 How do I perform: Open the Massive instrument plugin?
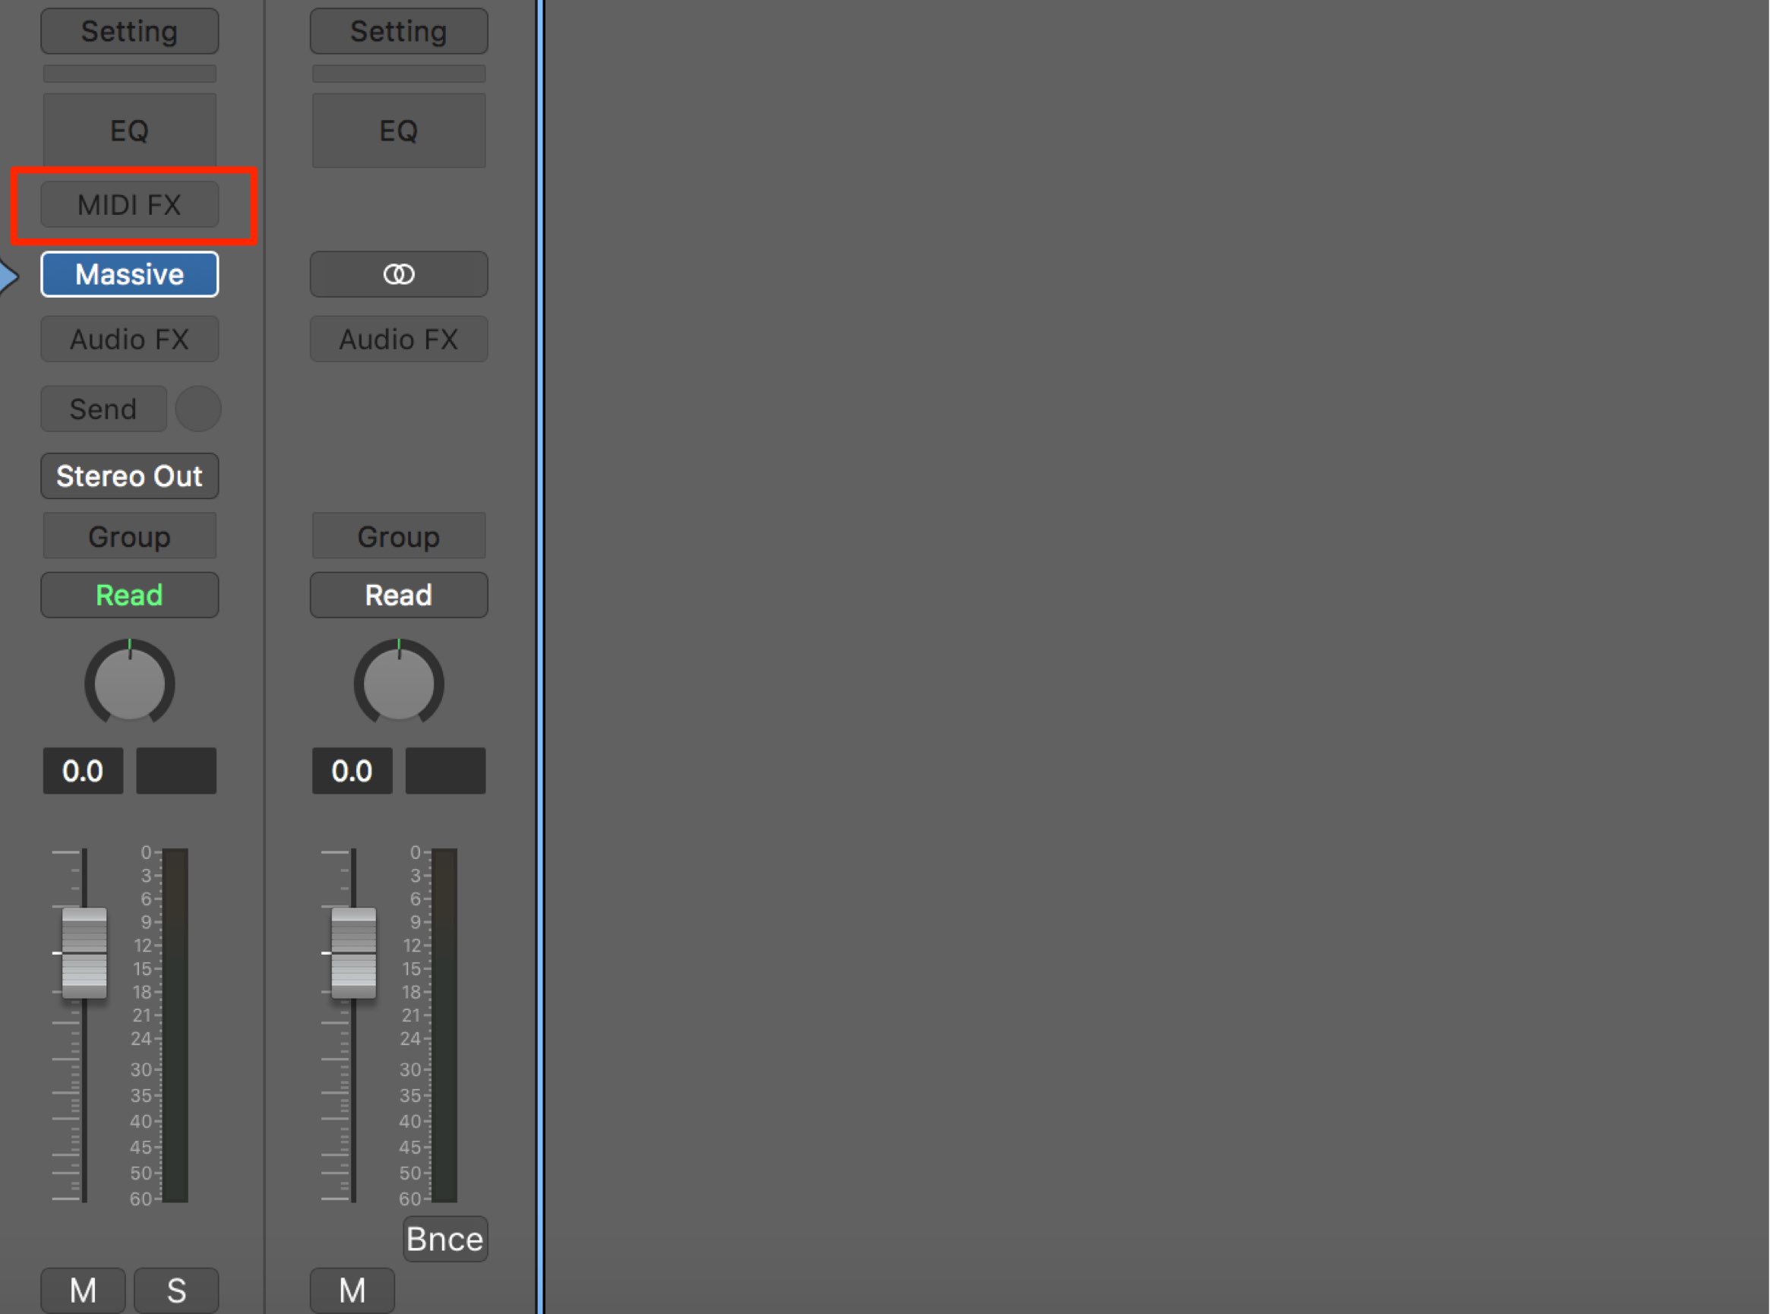pyautogui.click(x=130, y=274)
